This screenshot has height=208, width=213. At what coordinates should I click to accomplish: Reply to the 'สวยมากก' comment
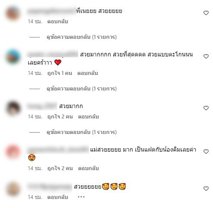[88, 117]
